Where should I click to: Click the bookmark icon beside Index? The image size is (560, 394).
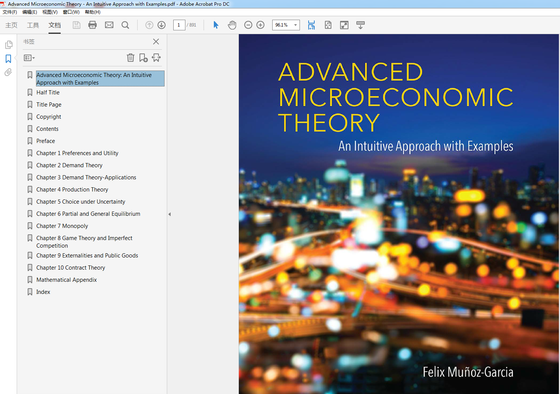pos(30,292)
